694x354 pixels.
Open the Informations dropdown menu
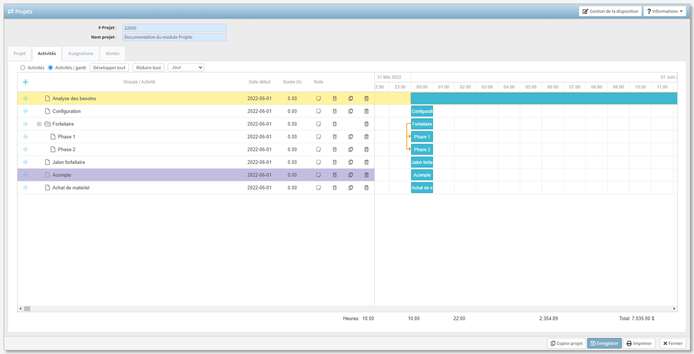pos(664,11)
